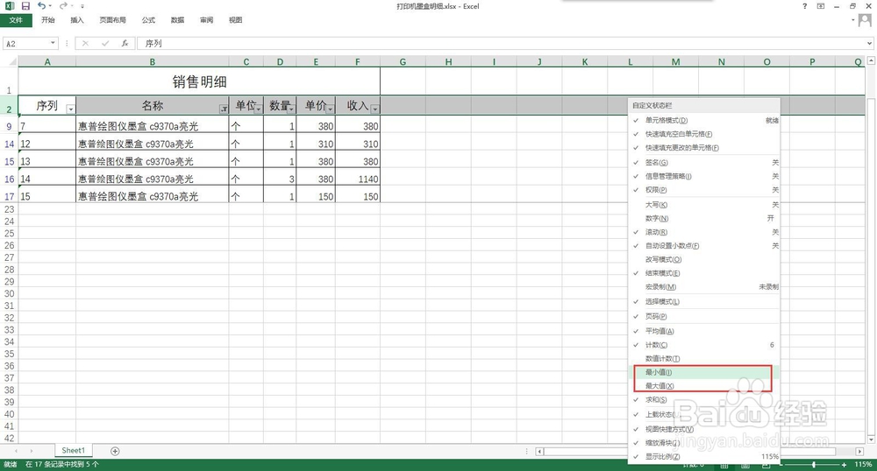Toggle 页码 in status bar menu
The image size is (877, 471).
coord(706,316)
